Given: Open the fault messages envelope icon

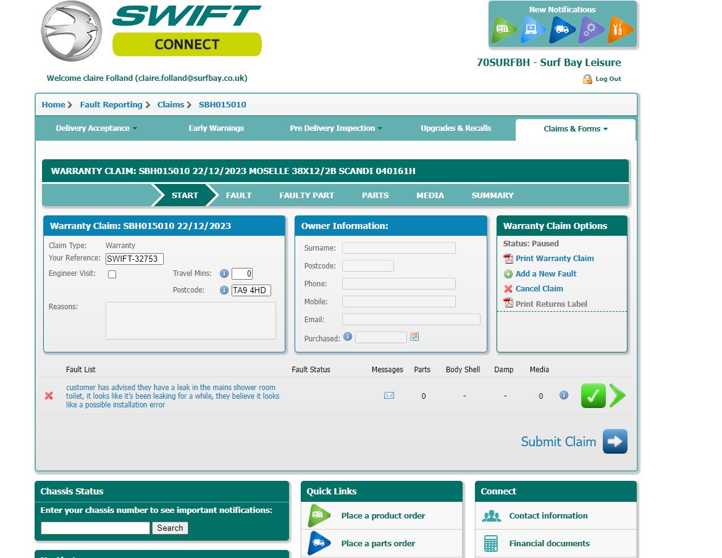Looking at the screenshot, I should (389, 395).
